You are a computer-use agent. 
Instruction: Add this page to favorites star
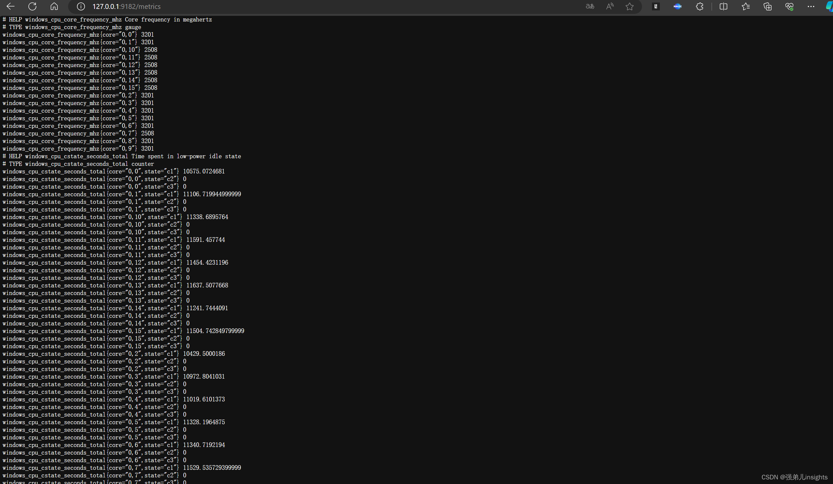point(629,6)
